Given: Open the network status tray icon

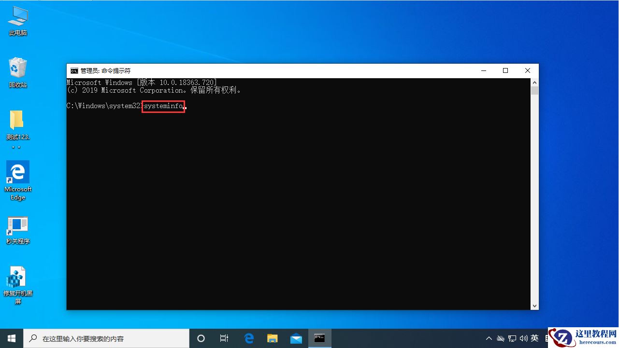Looking at the screenshot, I should click(x=511, y=338).
